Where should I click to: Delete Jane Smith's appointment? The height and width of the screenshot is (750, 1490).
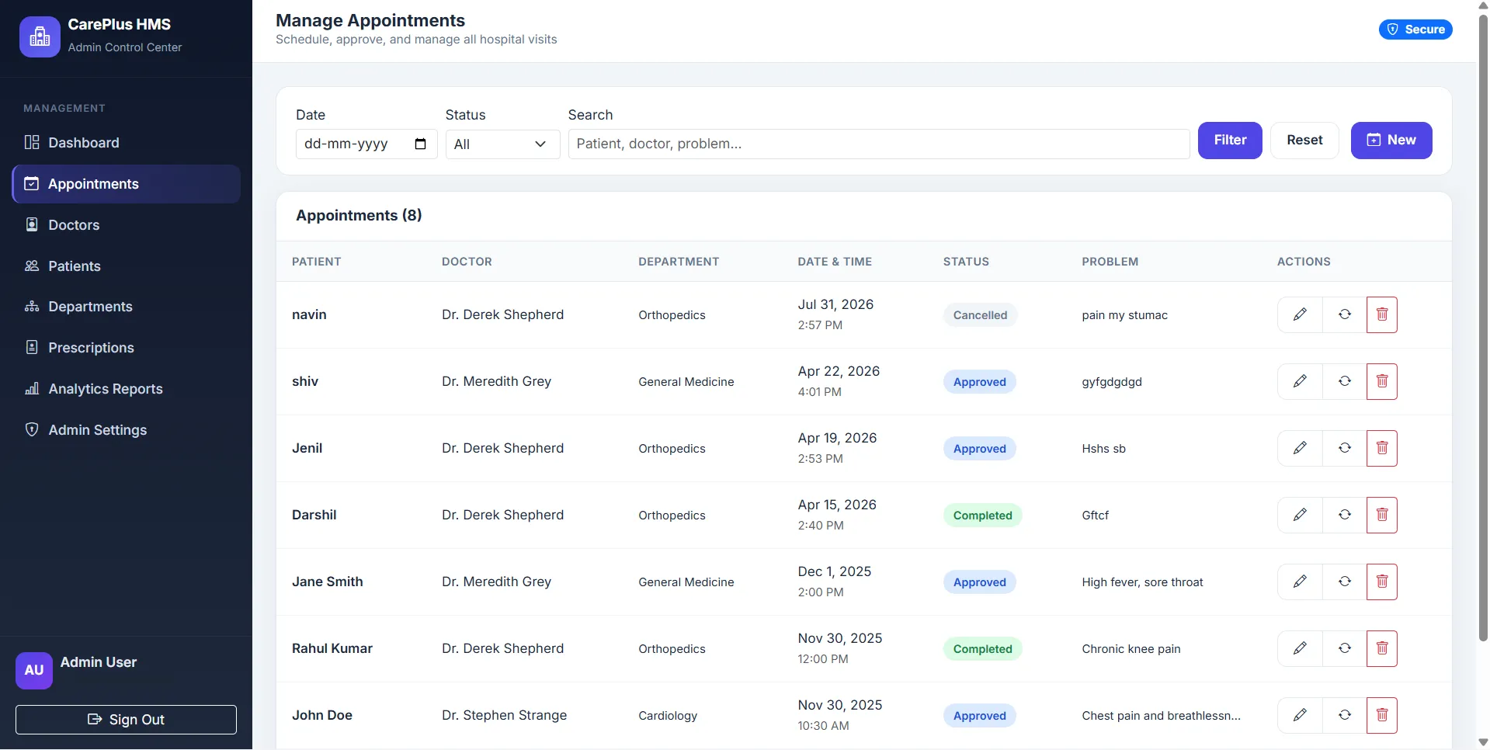(x=1382, y=582)
